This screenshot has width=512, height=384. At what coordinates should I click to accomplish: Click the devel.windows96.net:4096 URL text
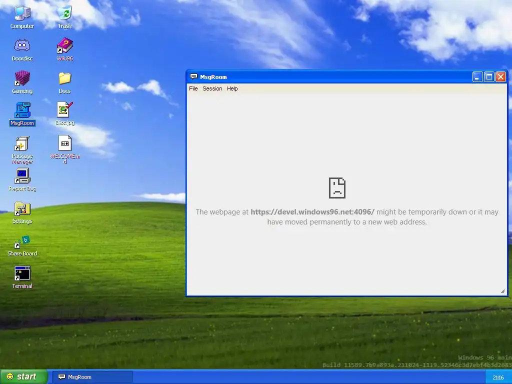312,212
